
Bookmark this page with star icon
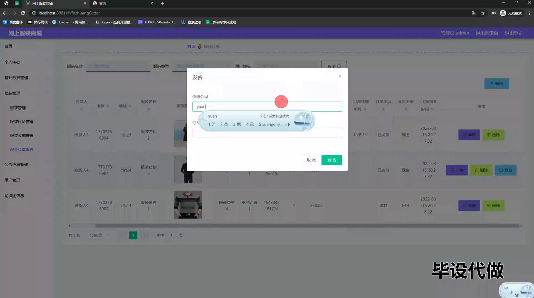pyautogui.click(x=483, y=13)
